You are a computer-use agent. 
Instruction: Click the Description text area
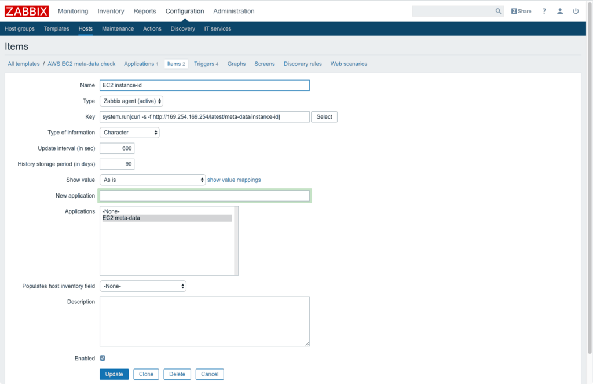tap(204, 321)
